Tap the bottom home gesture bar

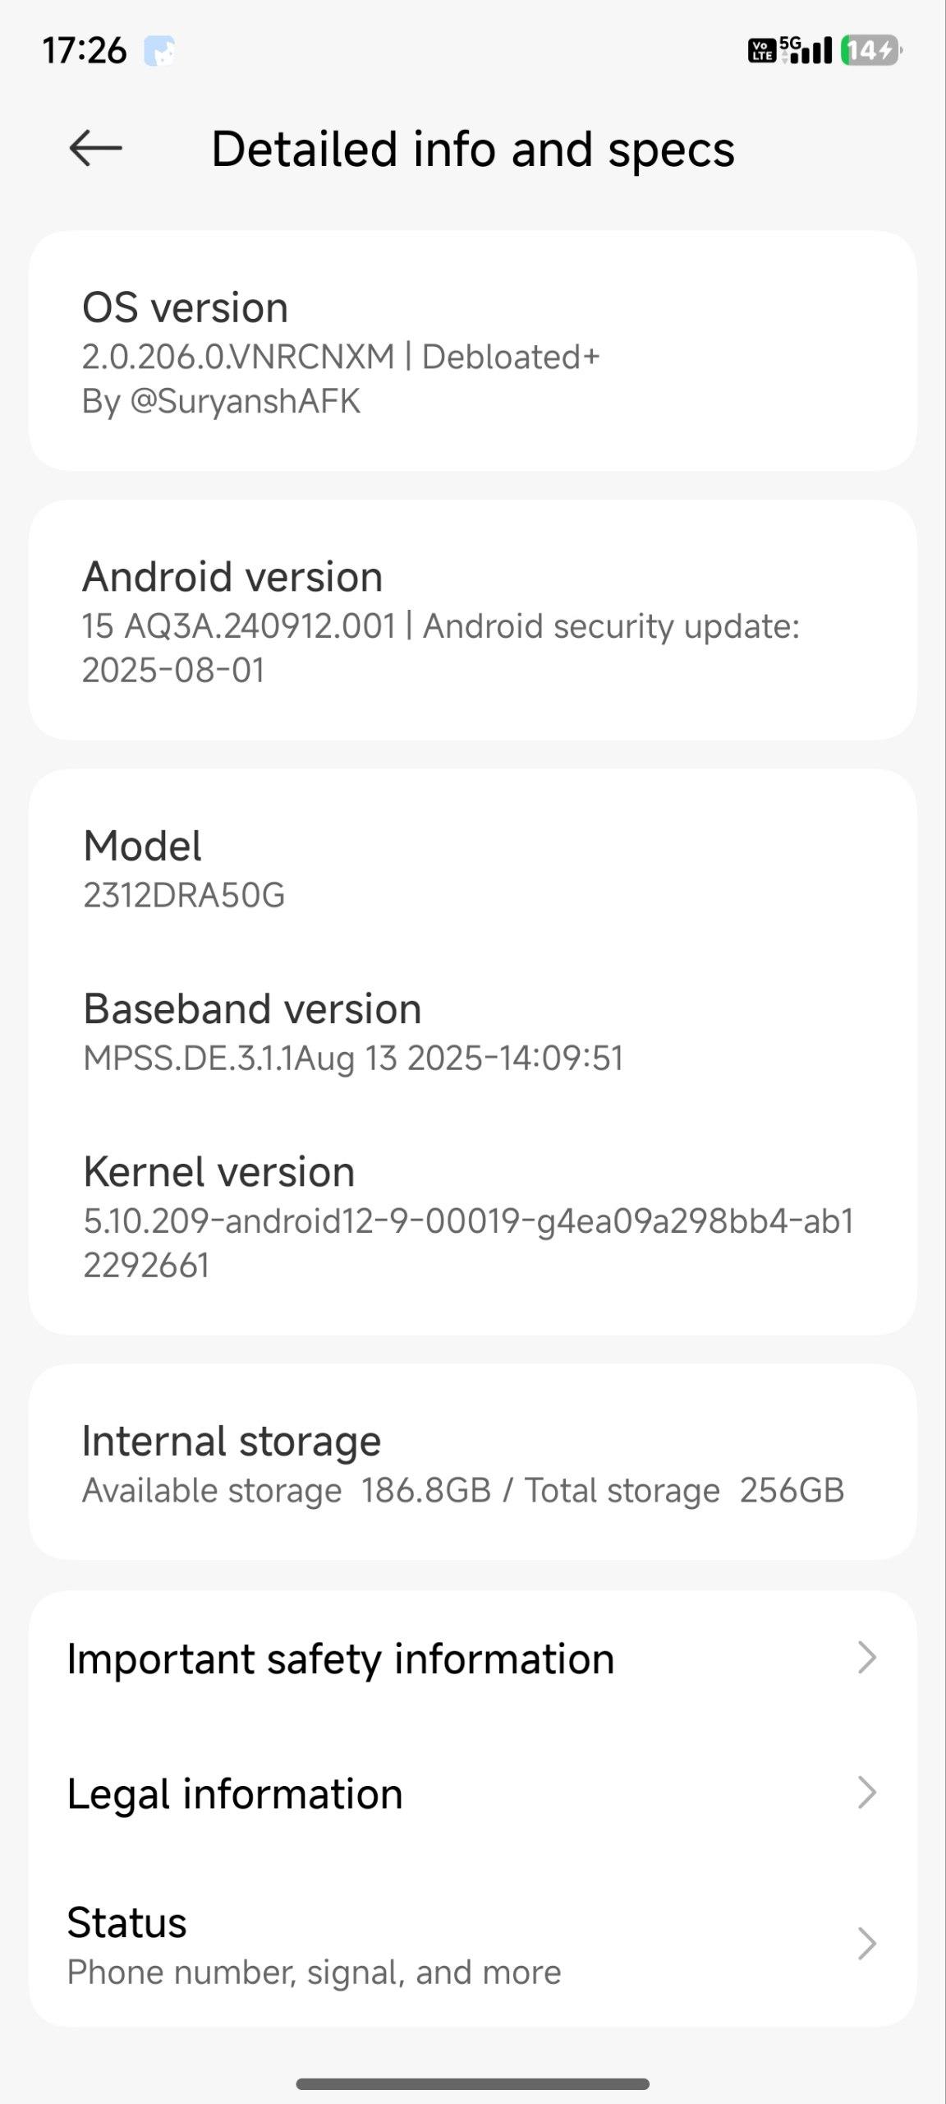pyautogui.click(x=473, y=2083)
